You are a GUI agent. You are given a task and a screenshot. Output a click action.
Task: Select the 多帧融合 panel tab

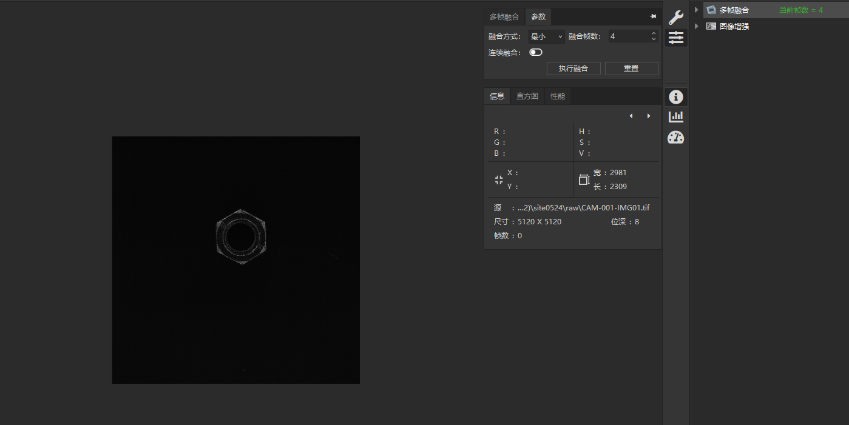(504, 17)
